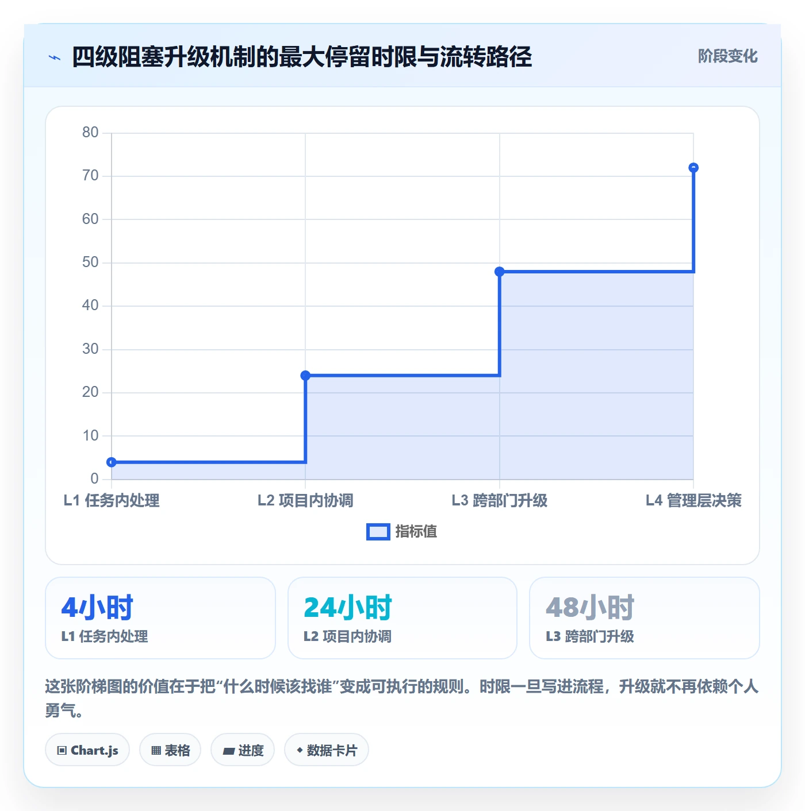Toggle the 指标值 legend series
The height and width of the screenshot is (811, 805).
402,532
